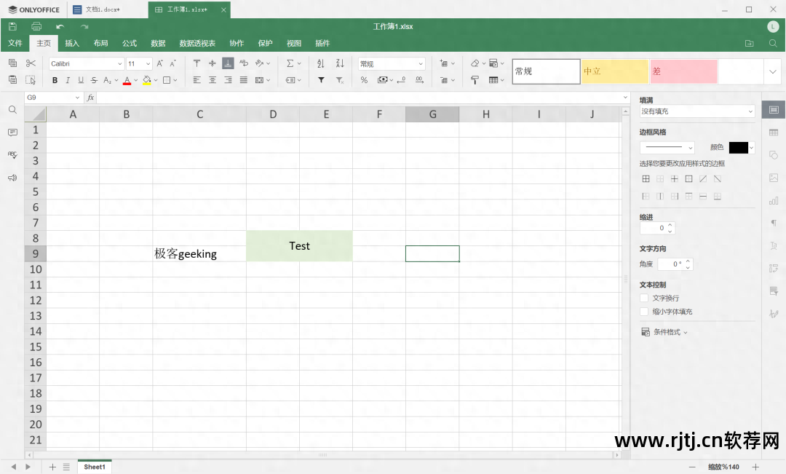Open the 公式 ribbon tab
Screen dimensions: 786x474
click(x=130, y=44)
